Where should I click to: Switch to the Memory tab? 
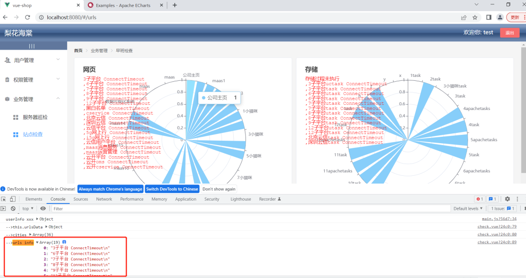click(x=159, y=199)
